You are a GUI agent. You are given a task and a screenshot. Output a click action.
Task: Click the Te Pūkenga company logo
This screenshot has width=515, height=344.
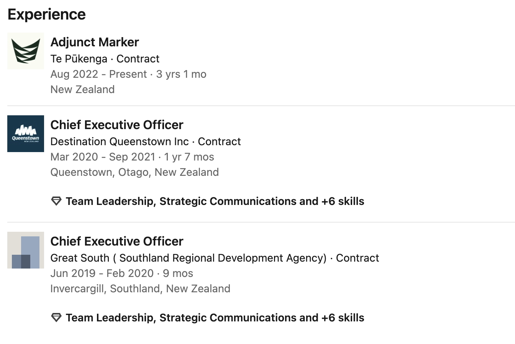[x=26, y=51]
